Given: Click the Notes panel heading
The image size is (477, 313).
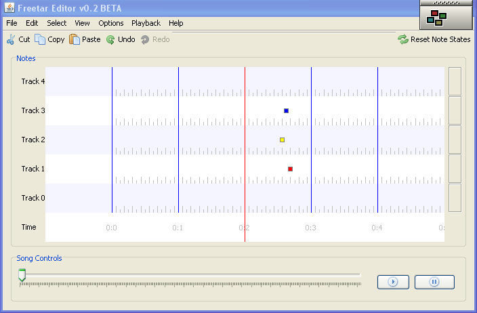Looking at the screenshot, I should click(x=26, y=58).
